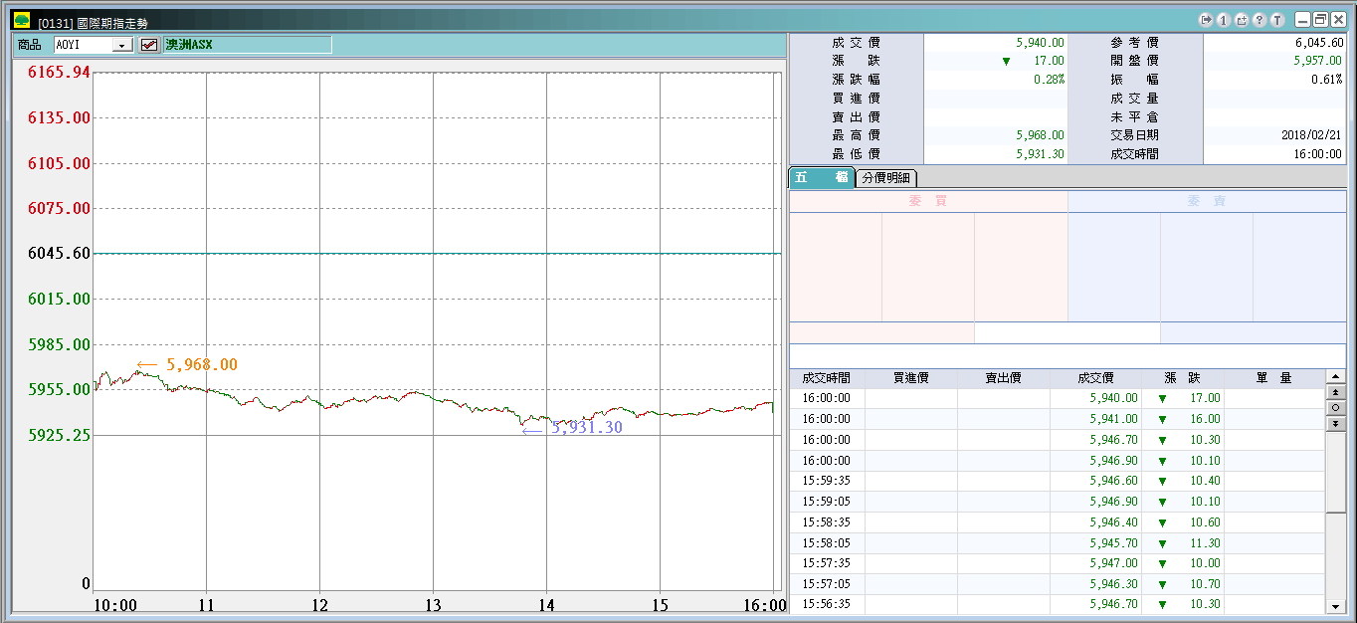The width and height of the screenshot is (1357, 623).
Task: Click the 最低價 value 5,931.30 in quote panel
Action: (x=1040, y=154)
